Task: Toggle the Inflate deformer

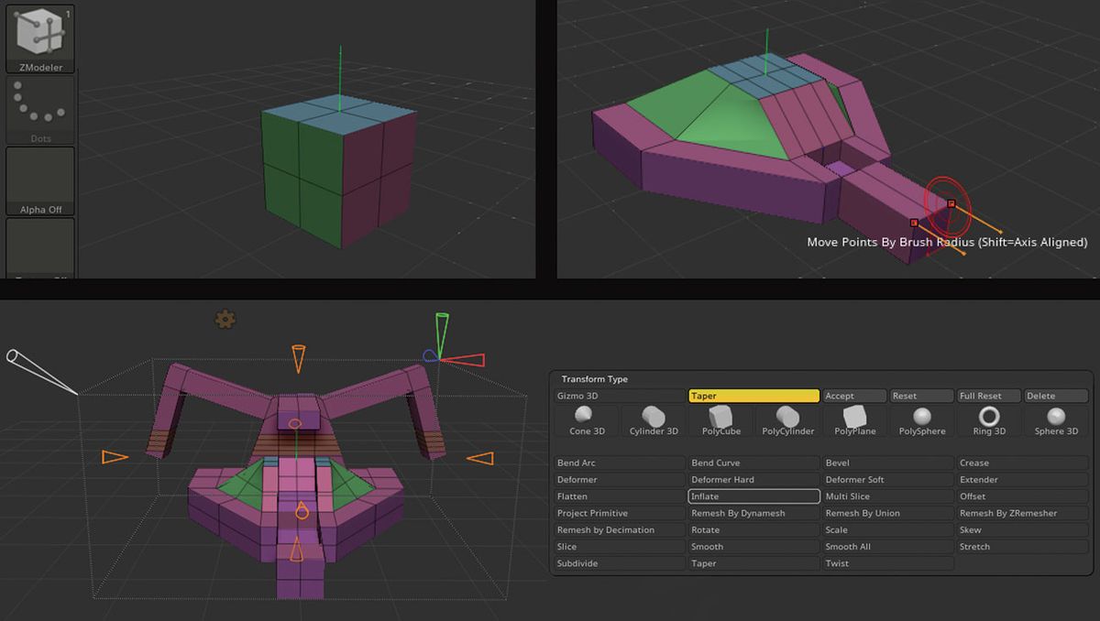Action: 753,496
